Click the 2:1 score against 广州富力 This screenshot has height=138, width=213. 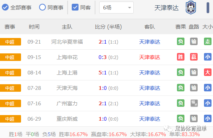[x=103, y=103]
